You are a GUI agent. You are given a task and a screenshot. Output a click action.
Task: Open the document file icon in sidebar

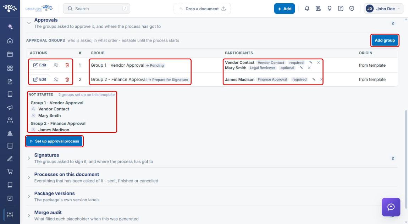point(10,82)
